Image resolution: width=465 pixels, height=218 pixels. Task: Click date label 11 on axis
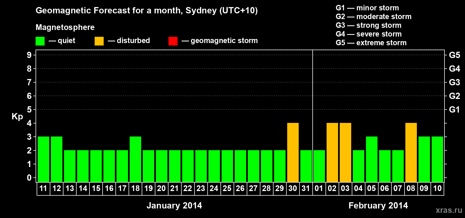pyautogui.click(x=43, y=188)
